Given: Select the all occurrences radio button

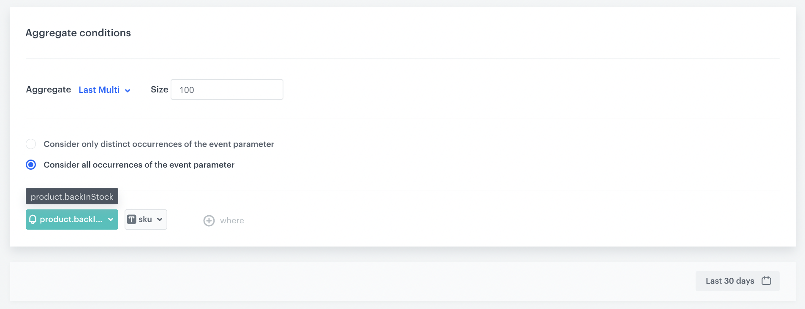Looking at the screenshot, I should click(x=31, y=165).
